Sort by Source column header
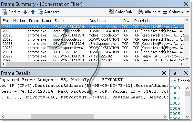The image size is (193, 122). point(70,21)
